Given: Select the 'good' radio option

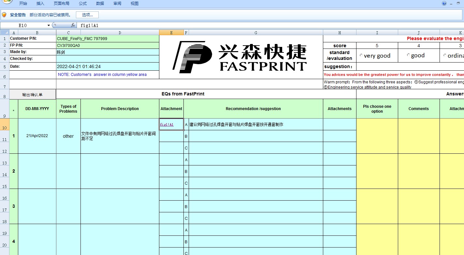Looking at the screenshot, I should (408, 55).
